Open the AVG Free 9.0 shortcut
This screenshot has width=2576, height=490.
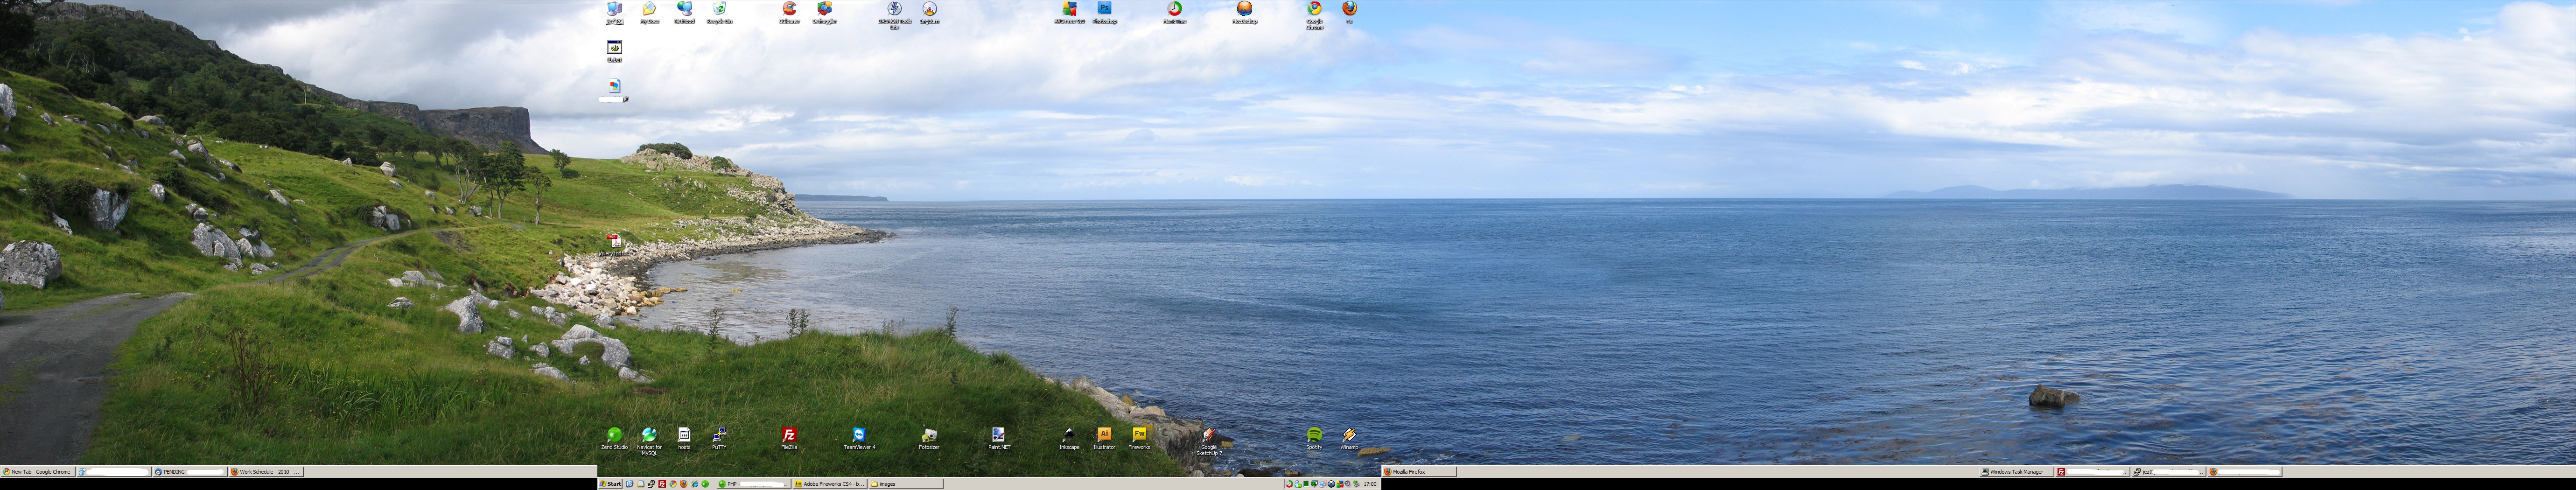[x=1069, y=12]
